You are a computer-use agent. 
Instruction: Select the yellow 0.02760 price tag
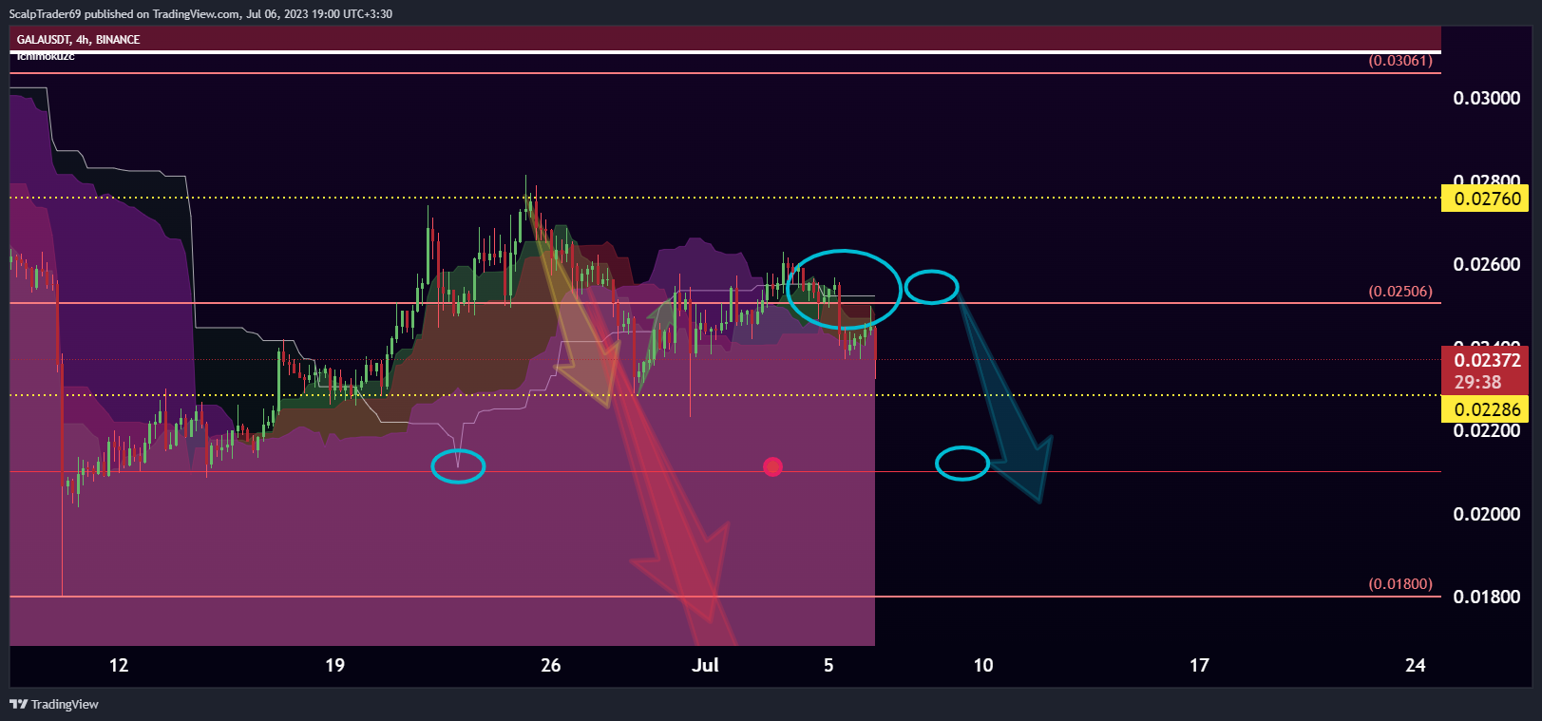pyautogui.click(x=1485, y=199)
